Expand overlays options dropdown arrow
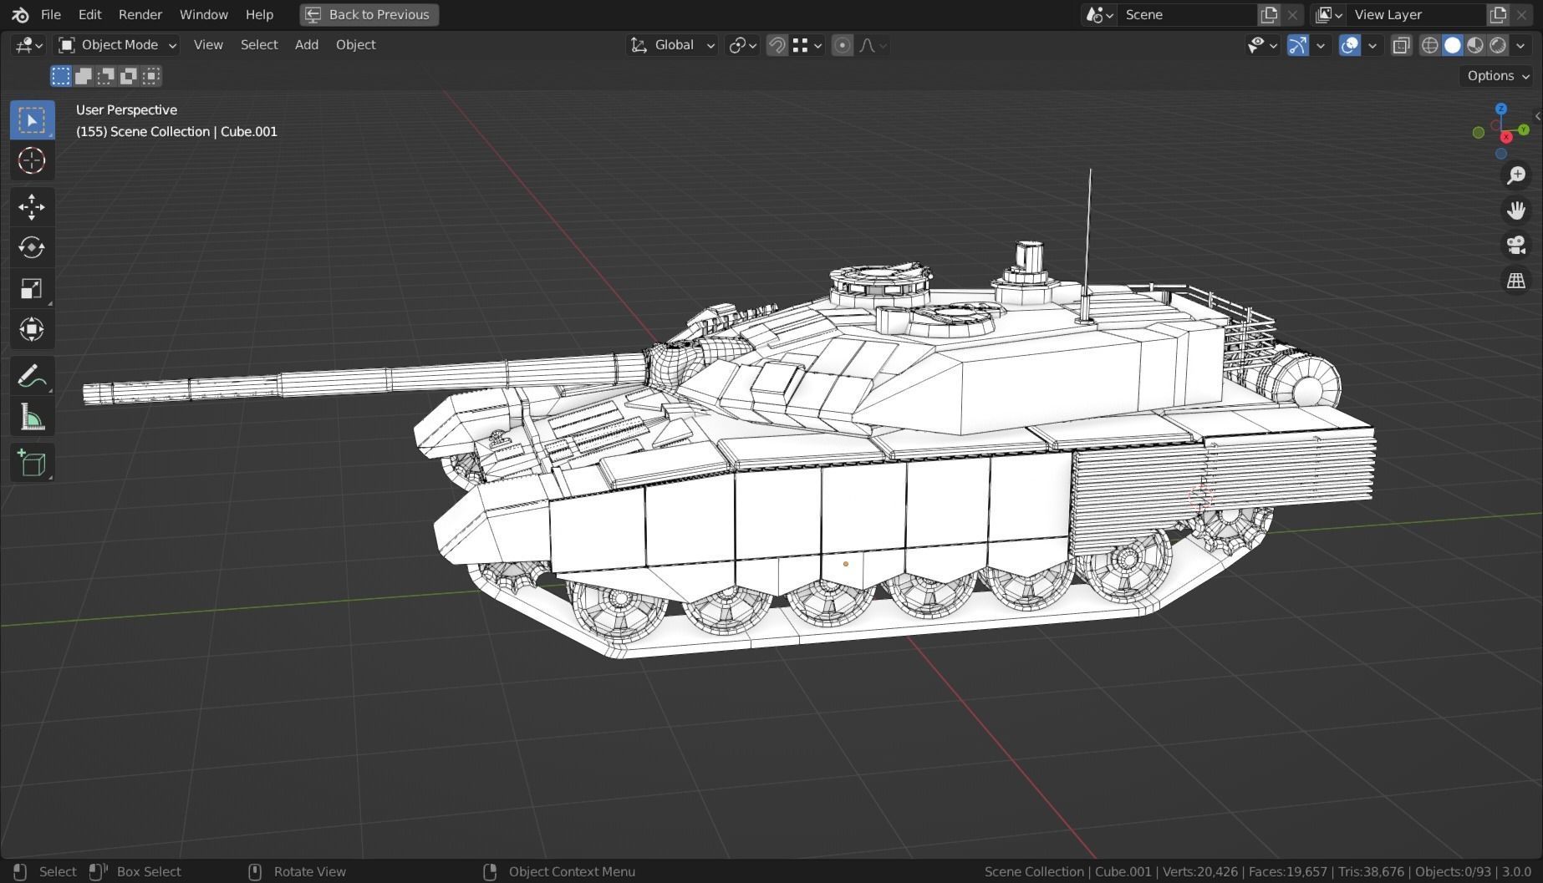The height and width of the screenshot is (883, 1543). coord(1372,45)
